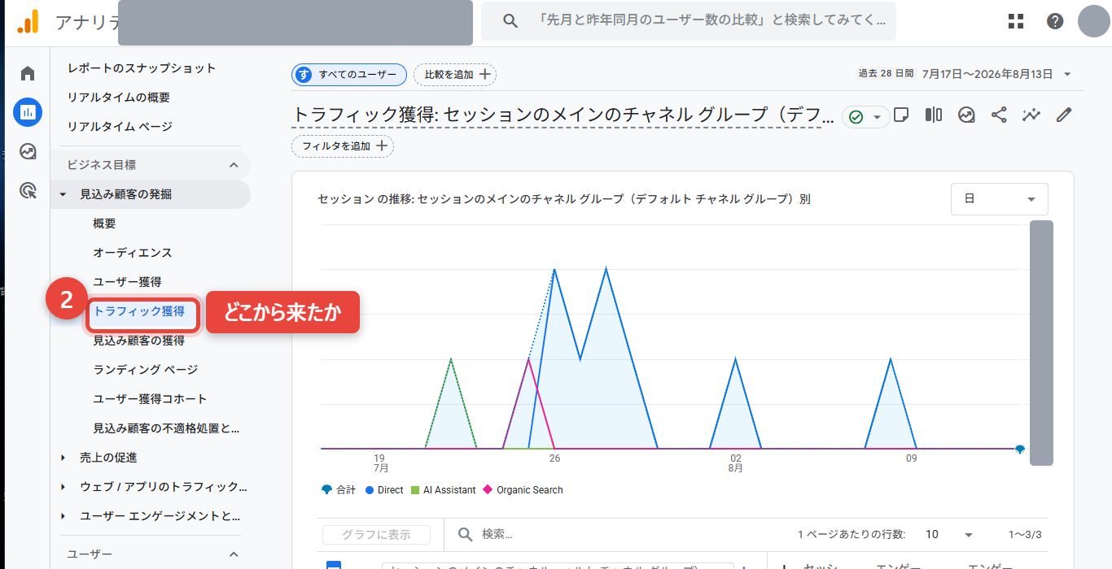Open the 日 granularity dropdown
1112x569 pixels.
[x=1000, y=199]
